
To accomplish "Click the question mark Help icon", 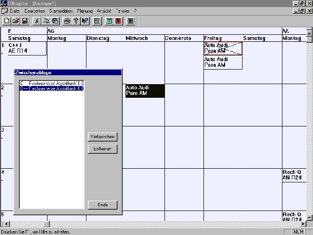I will [76, 21].
